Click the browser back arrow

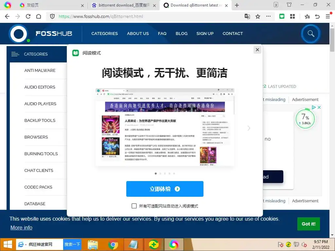pyautogui.click(x=7, y=16)
